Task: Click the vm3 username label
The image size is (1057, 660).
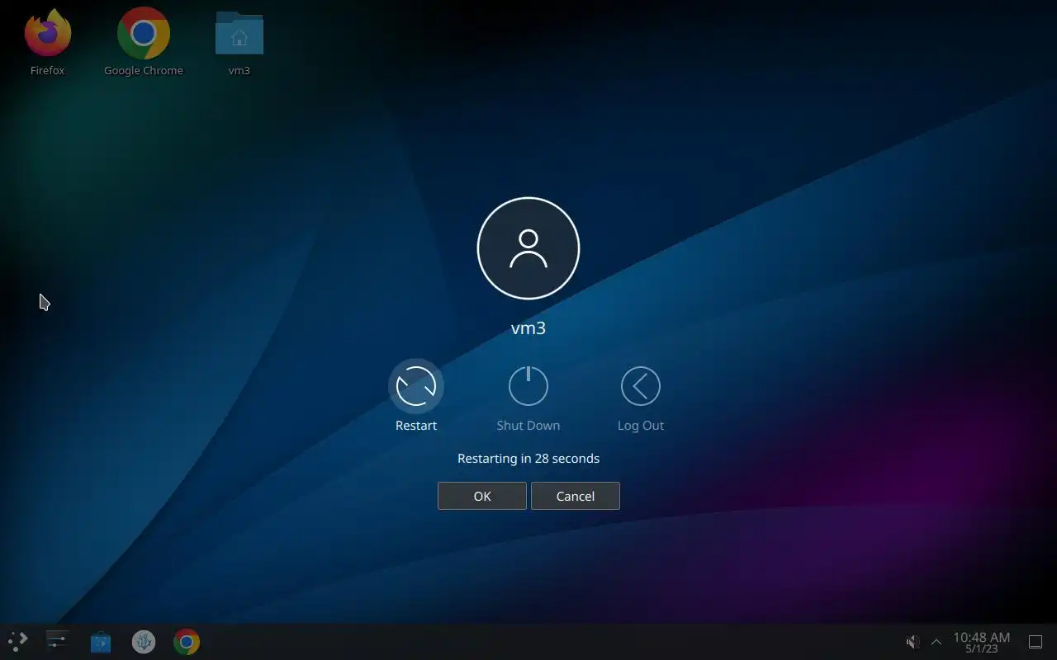Action: click(528, 328)
